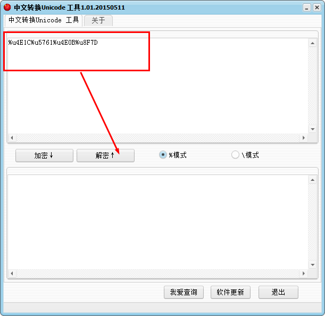Viewport: 325px width, 316px height.
Task: Open the 我爱查询 link button
Action: coord(184,292)
